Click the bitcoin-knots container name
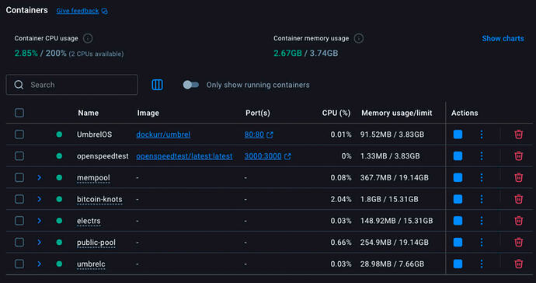This screenshot has height=283, width=536. click(99, 199)
